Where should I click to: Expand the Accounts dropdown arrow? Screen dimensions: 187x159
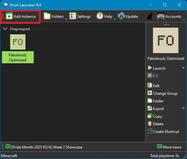coord(184,19)
